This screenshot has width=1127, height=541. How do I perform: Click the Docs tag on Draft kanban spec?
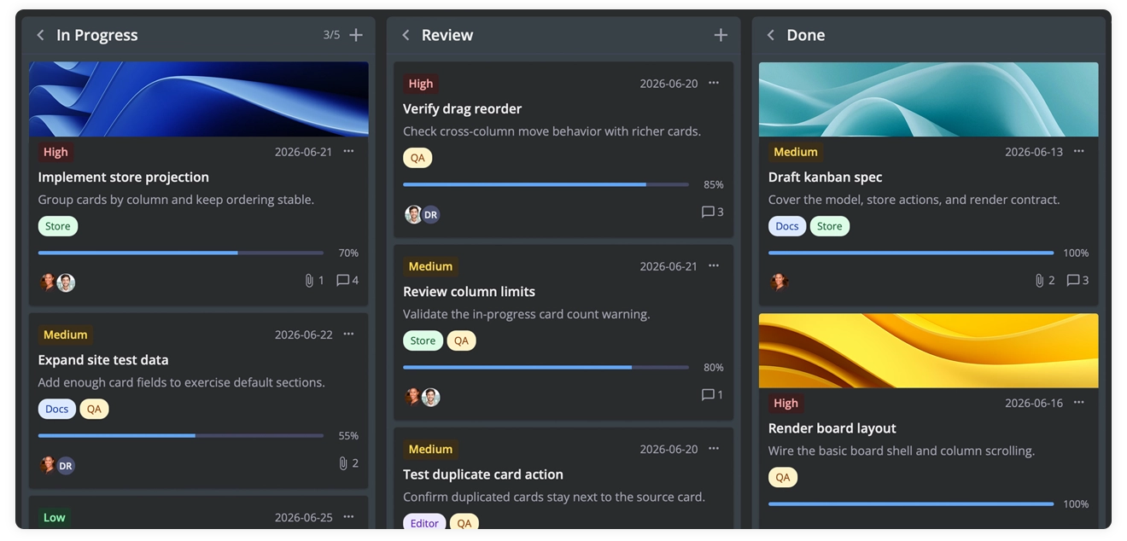[787, 226]
